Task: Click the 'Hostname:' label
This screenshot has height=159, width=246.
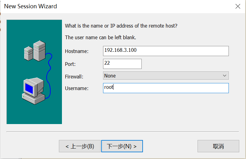Action: coord(77,51)
